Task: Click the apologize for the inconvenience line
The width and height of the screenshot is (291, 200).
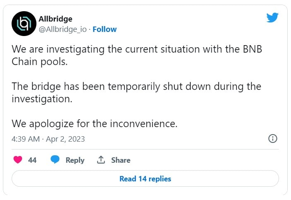Action: [95, 124]
